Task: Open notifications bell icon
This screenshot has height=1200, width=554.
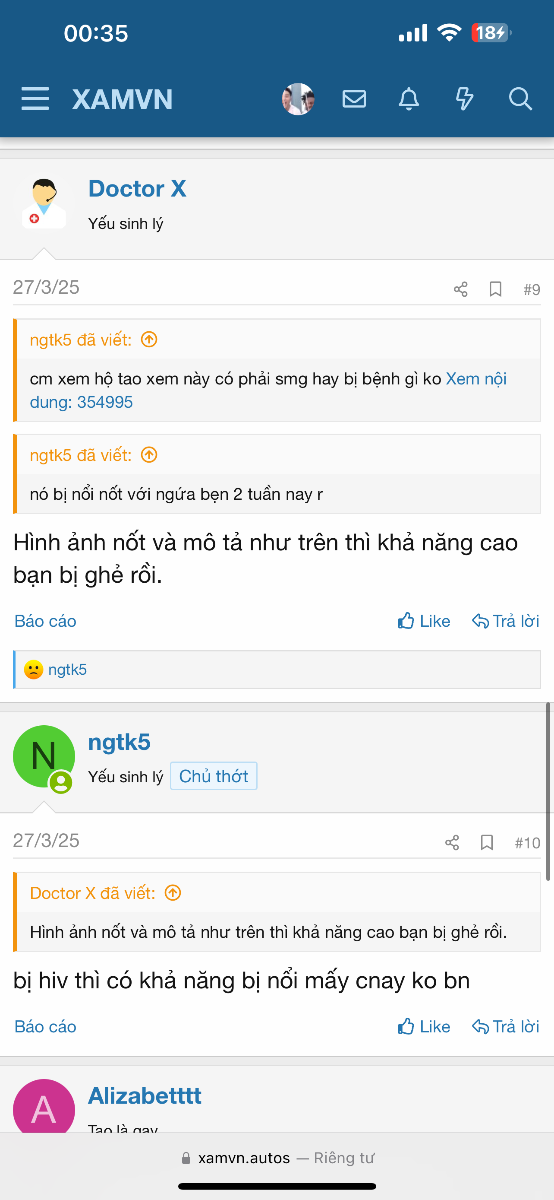Action: [x=409, y=99]
